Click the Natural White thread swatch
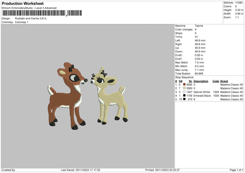The height and width of the screenshot is (173, 245). coord(185,92)
